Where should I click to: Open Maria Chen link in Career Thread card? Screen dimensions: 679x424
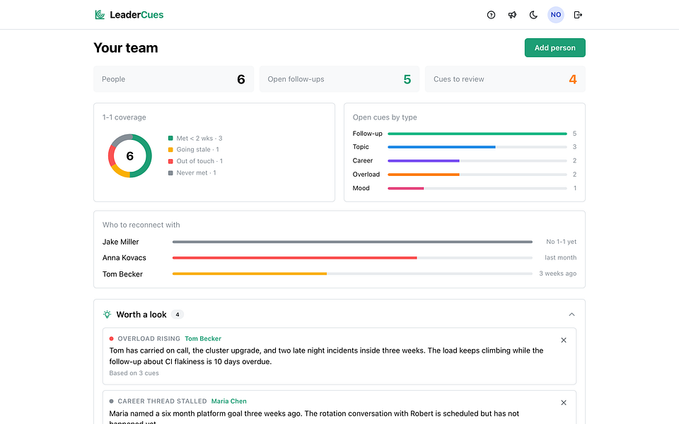tap(229, 401)
